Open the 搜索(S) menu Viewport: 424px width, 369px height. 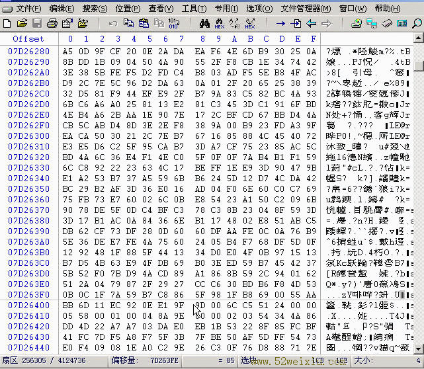coord(95,9)
